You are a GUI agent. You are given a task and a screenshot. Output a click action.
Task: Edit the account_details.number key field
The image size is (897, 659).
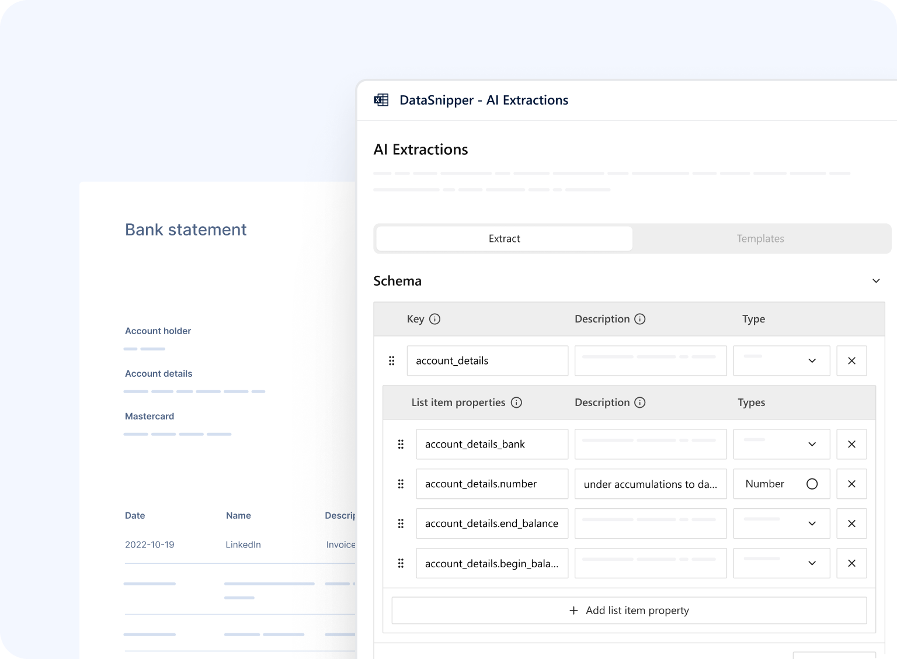coord(492,484)
